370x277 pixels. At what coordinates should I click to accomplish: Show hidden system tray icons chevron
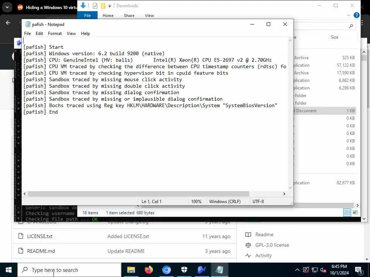297,270
